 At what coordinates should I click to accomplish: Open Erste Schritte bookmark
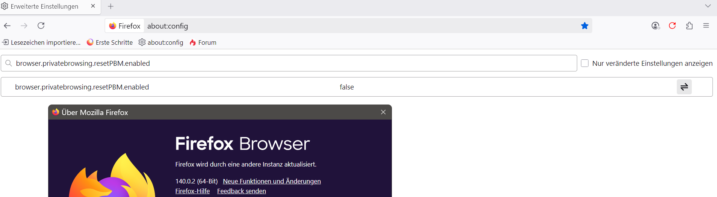tap(110, 42)
